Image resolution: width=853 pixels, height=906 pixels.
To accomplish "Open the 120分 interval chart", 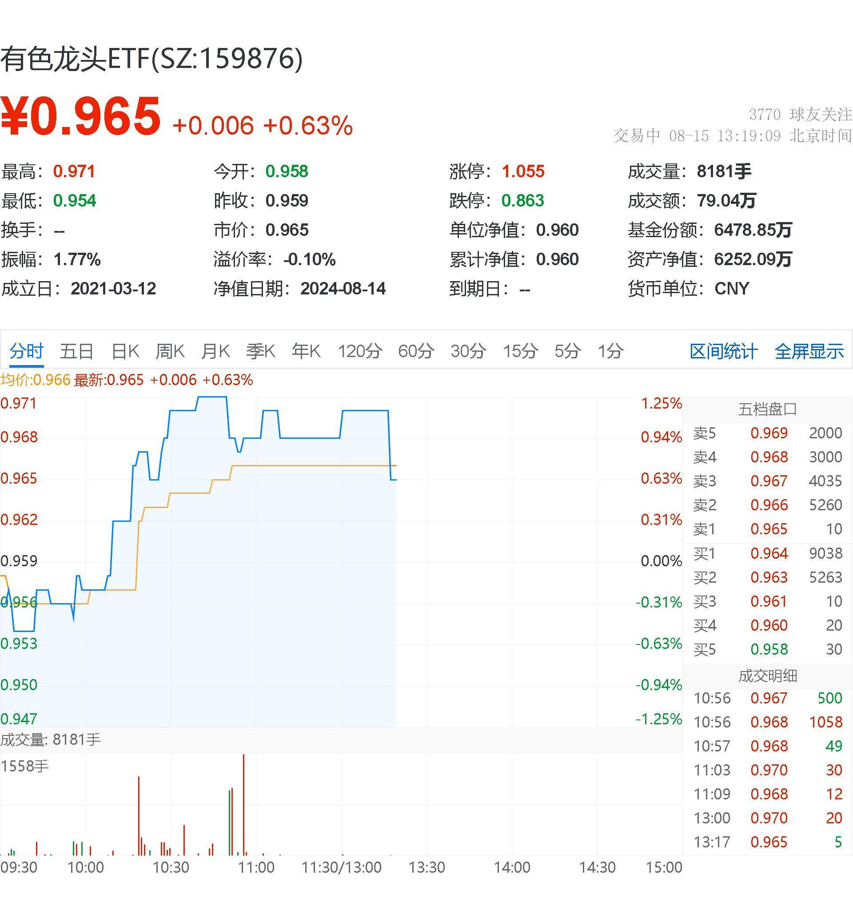I will click(x=360, y=351).
